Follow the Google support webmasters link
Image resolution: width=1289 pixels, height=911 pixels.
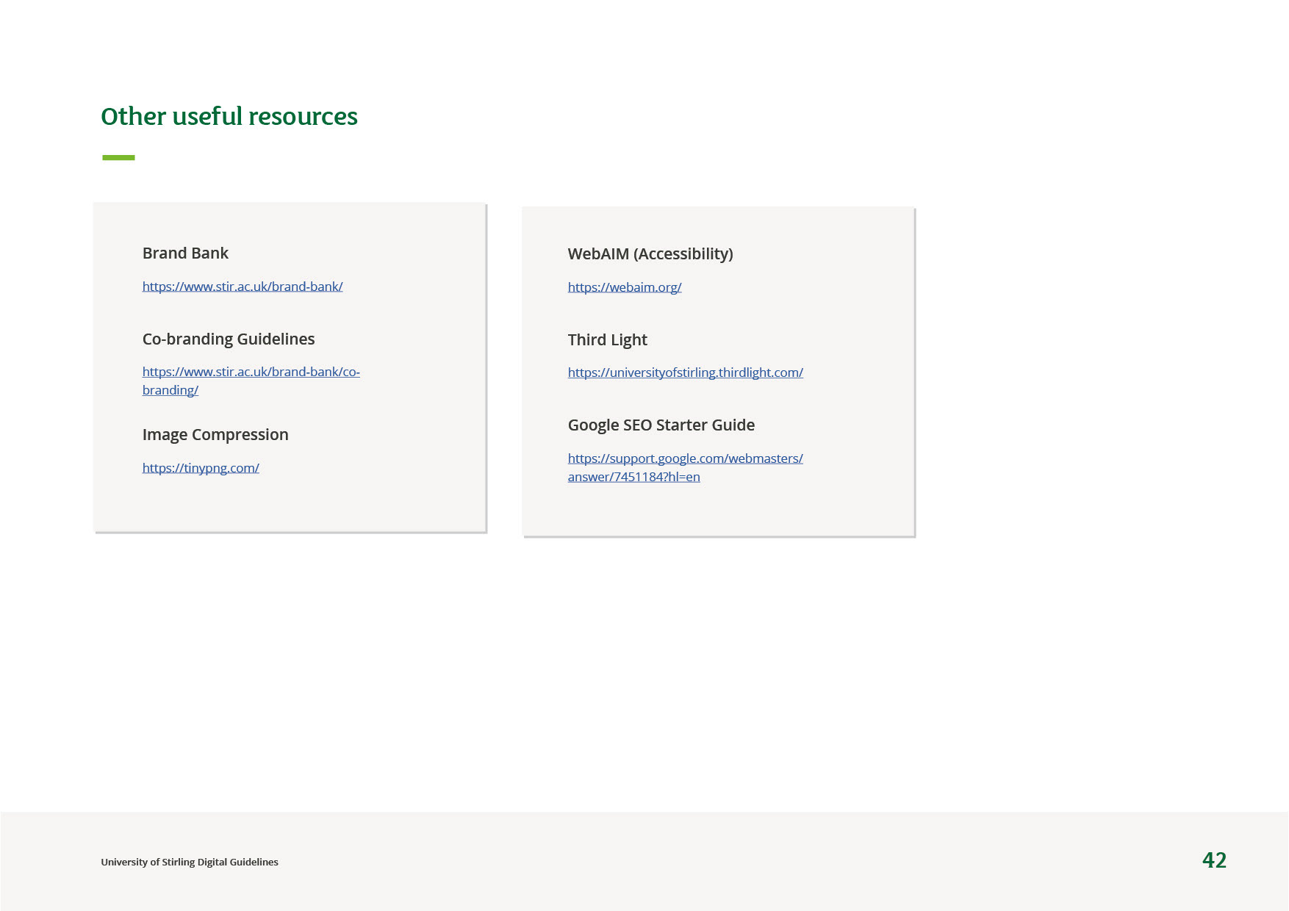tap(685, 458)
